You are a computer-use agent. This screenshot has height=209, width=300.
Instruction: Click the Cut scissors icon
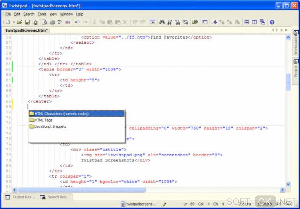(x=94, y=22)
